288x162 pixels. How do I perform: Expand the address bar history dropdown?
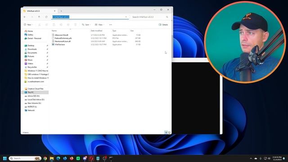coord(126,17)
